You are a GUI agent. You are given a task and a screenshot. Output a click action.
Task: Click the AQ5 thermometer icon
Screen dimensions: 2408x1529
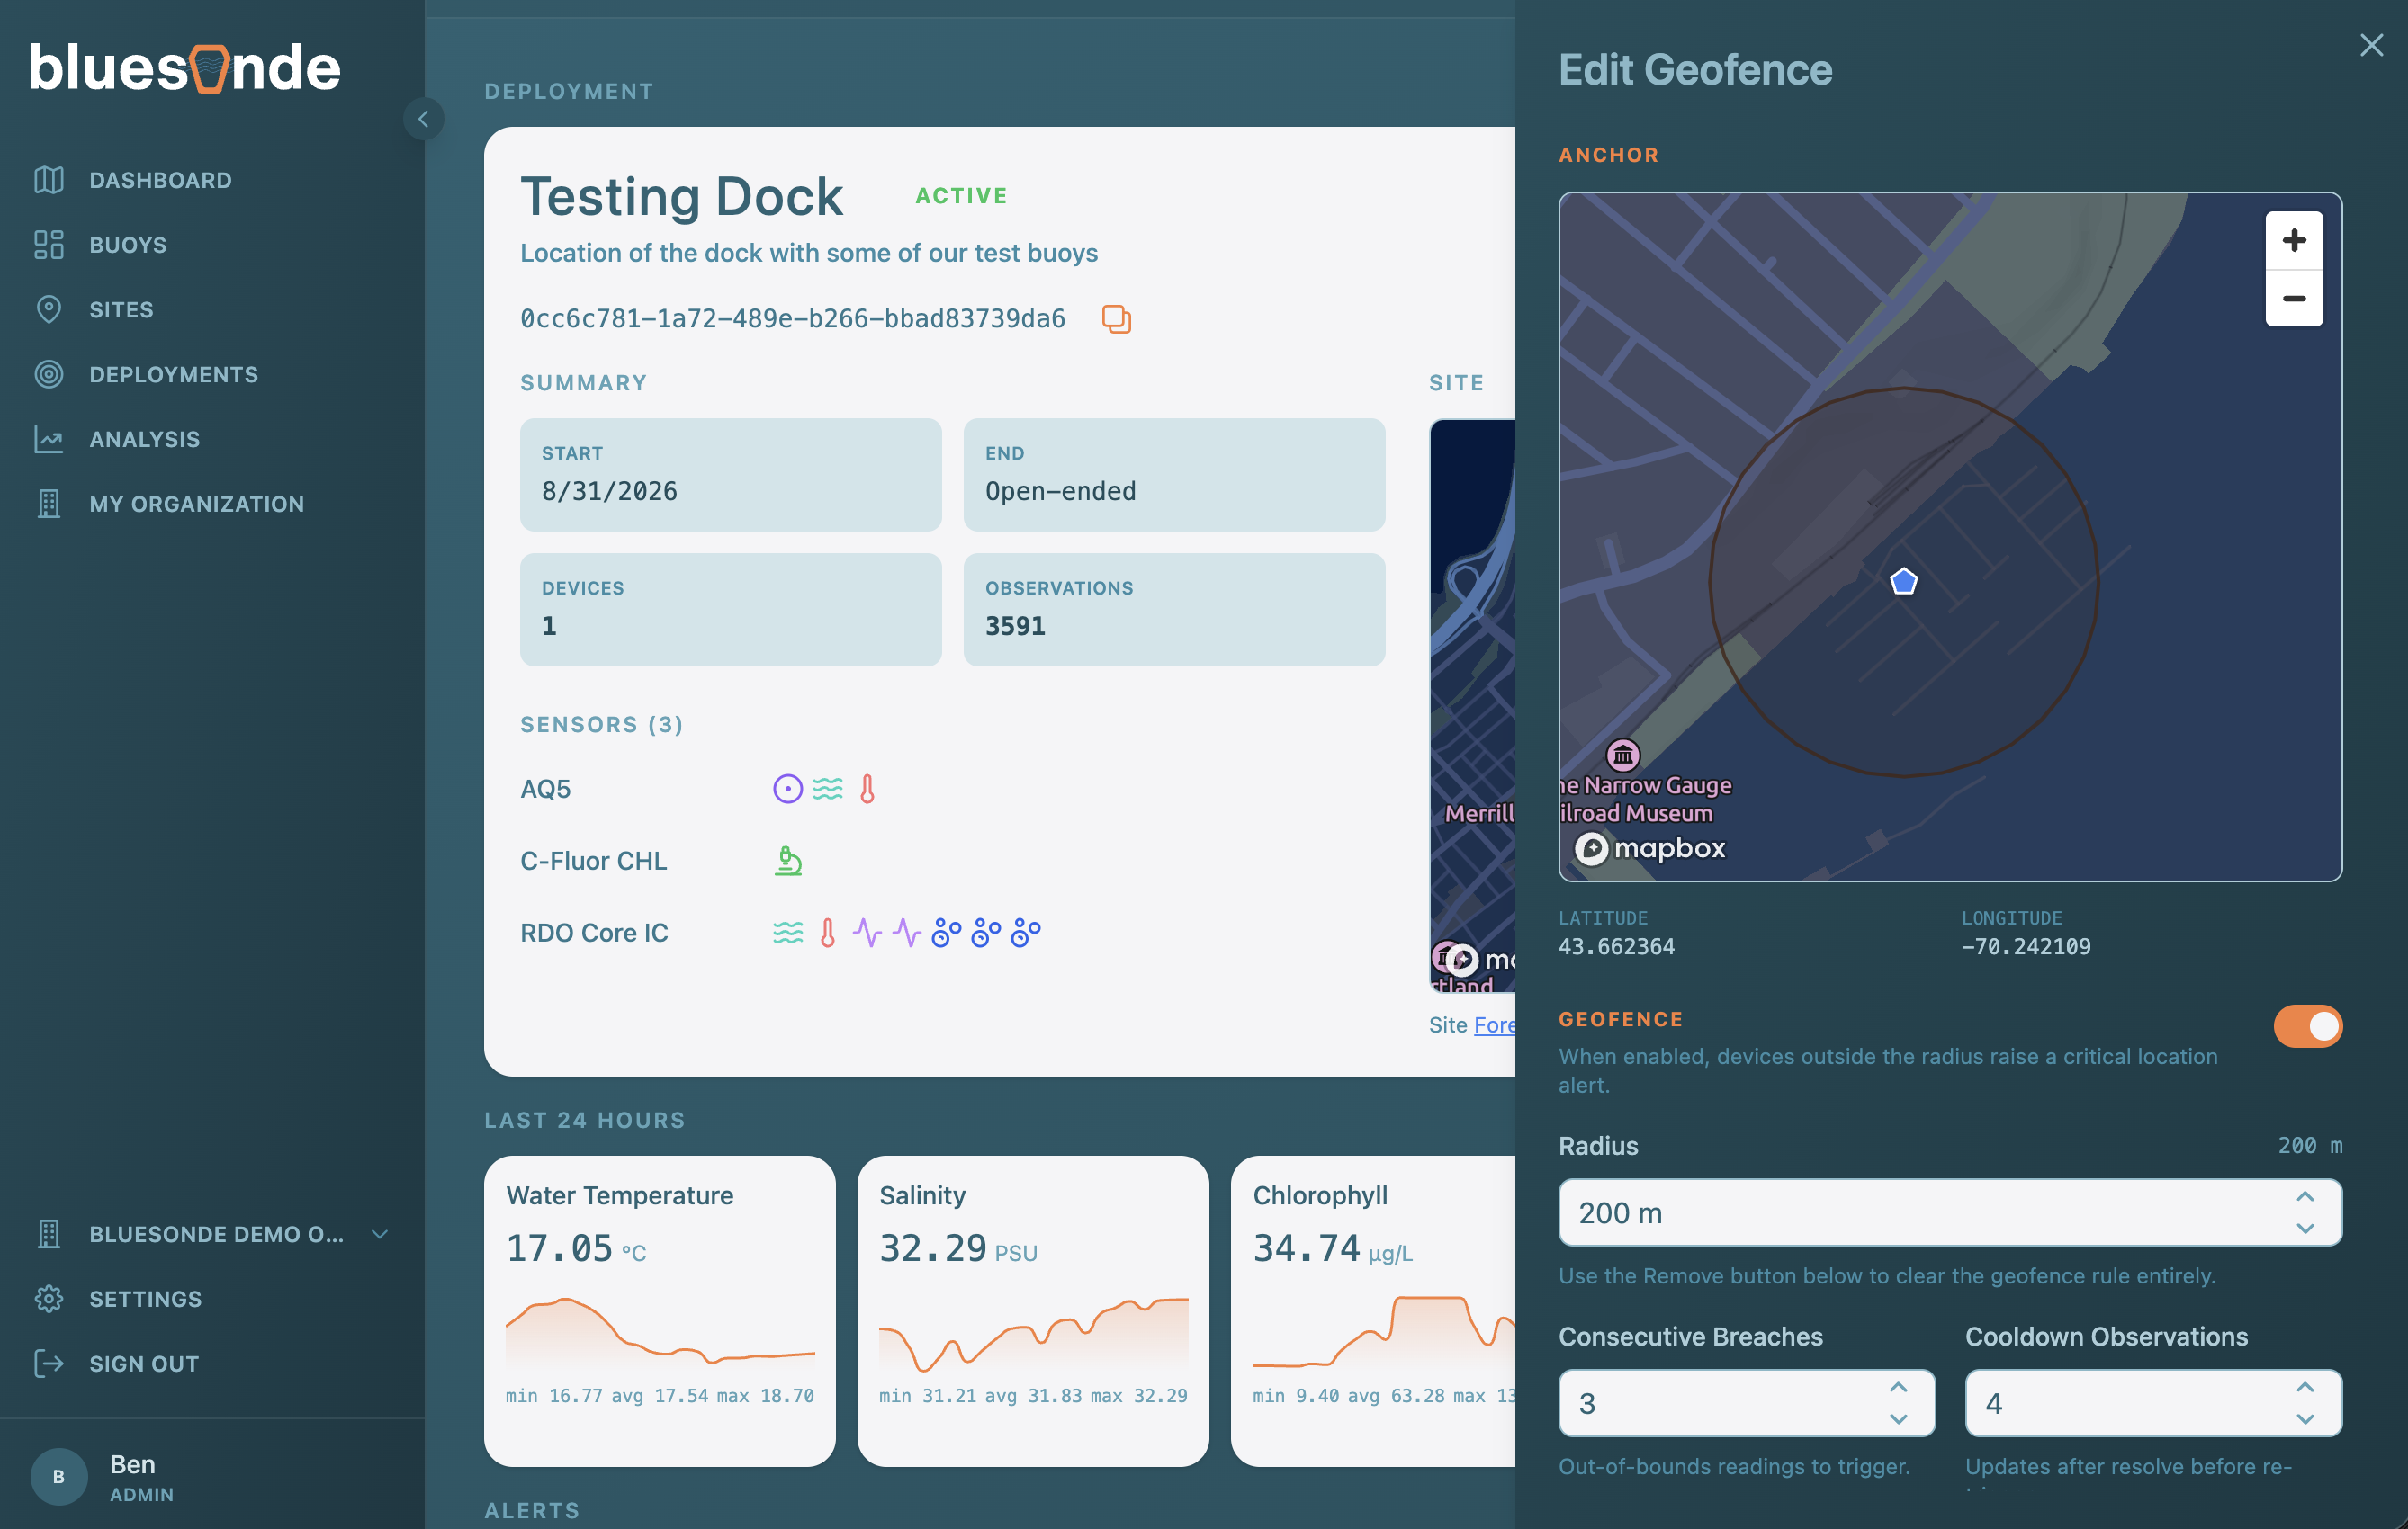pos(867,789)
